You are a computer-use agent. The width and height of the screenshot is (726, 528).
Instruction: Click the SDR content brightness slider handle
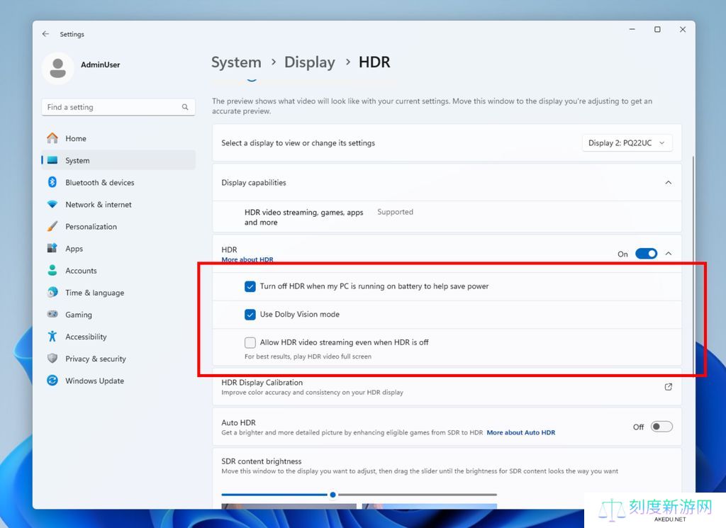point(333,495)
